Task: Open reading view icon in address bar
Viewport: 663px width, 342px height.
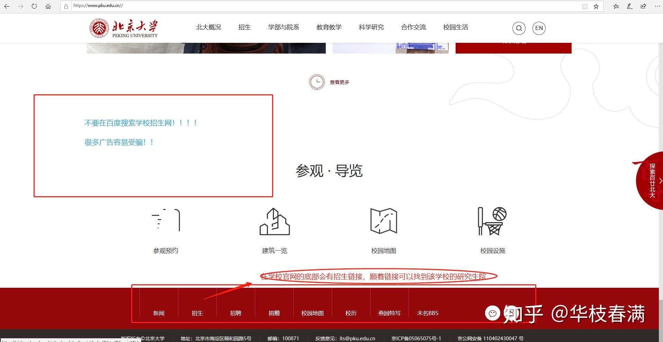Action: point(585,6)
